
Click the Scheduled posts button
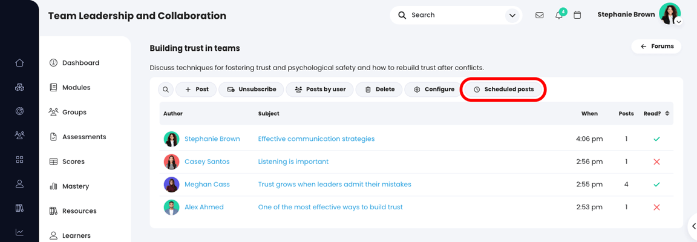coord(504,90)
